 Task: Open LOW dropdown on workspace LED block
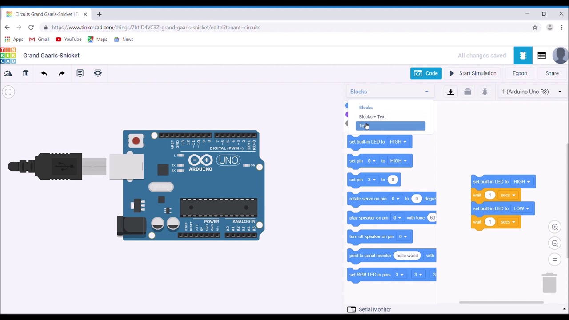point(521,208)
